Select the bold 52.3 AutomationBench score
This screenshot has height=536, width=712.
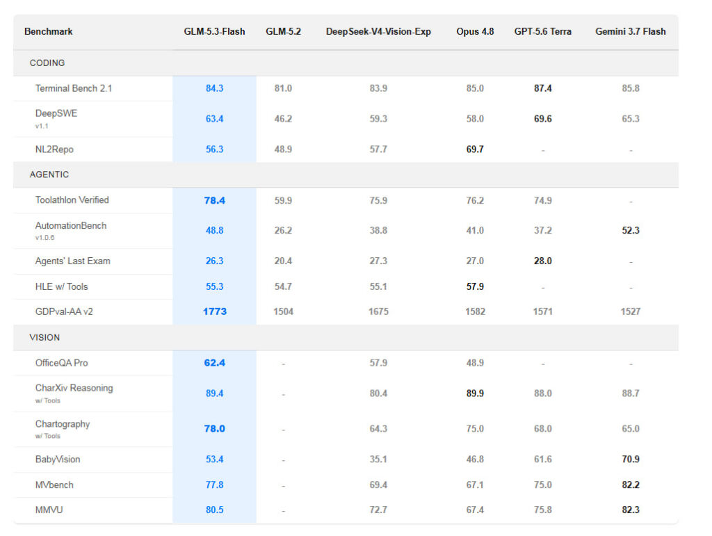[630, 231]
